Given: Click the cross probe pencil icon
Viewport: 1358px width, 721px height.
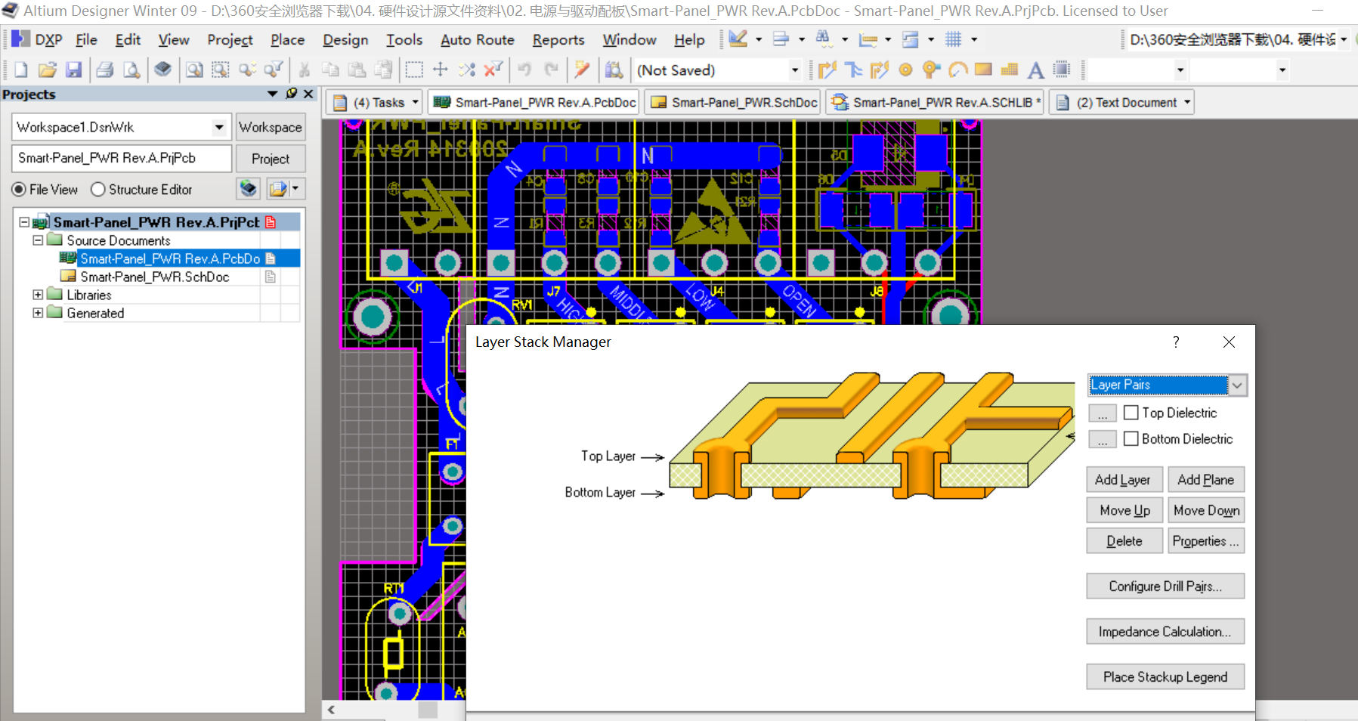Looking at the screenshot, I should click(x=582, y=70).
